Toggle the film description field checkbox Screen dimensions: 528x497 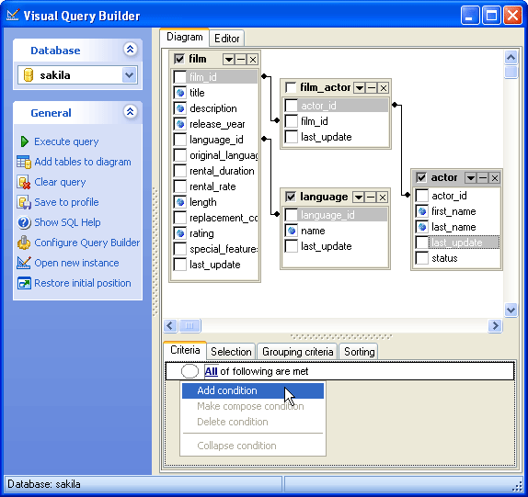coord(180,108)
